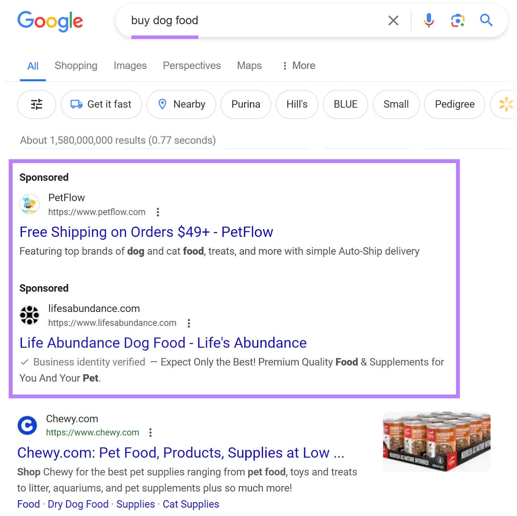Screen dimensions: 517x516
Task: Switch to the Shopping tab
Action: [x=76, y=66]
